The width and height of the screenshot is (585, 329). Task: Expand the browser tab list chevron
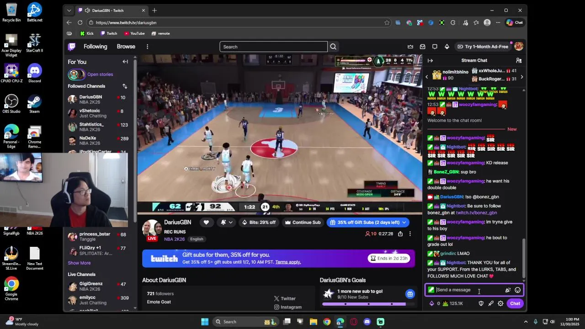click(x=69, y=10)
